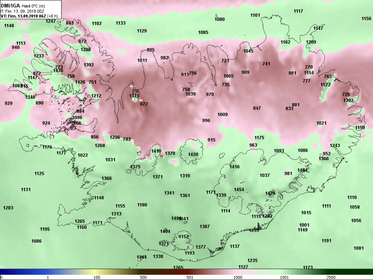Pick the value 1101 over the northern sea
Image resolution: width=373 pixels, height=280 pixels.
tap(255, 15)
